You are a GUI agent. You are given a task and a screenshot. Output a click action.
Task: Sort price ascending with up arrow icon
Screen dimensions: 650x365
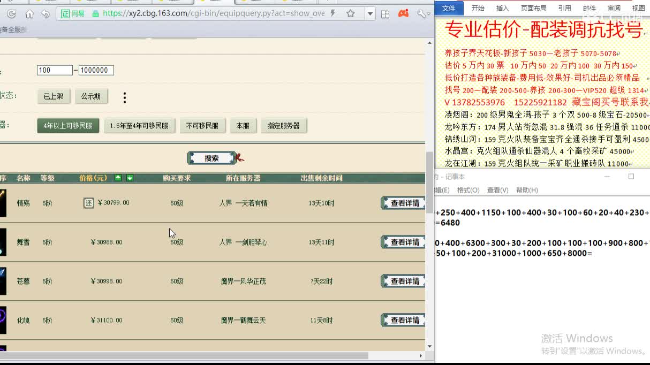118,178
